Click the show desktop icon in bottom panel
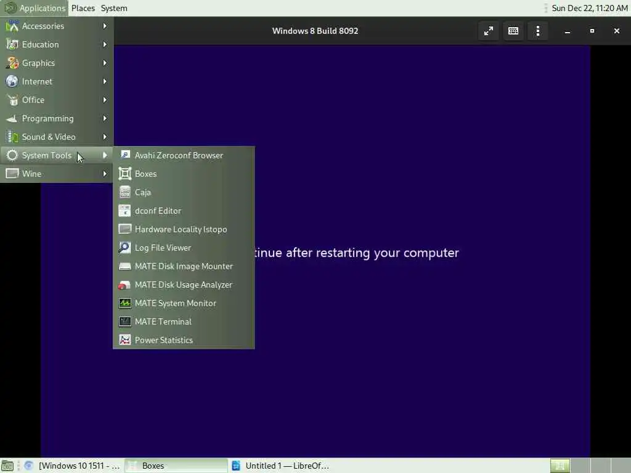 [7, 466]
